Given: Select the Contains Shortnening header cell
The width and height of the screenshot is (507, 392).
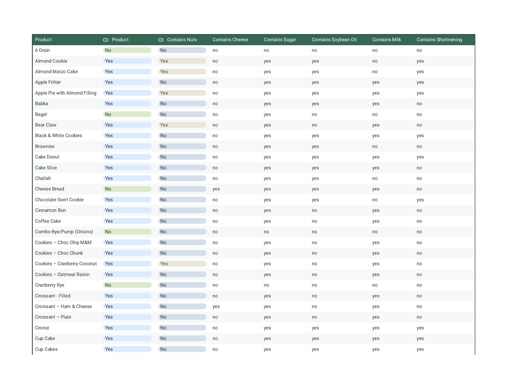Looking at the screenshot, I should (x=439, y=40).
